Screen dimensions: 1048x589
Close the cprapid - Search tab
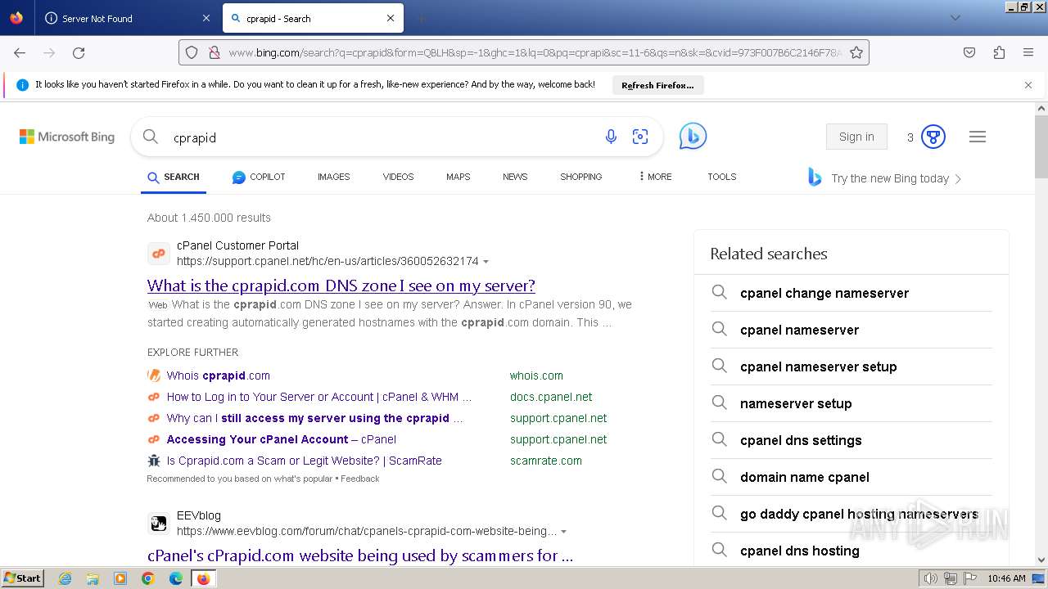(x=391, y=18)
